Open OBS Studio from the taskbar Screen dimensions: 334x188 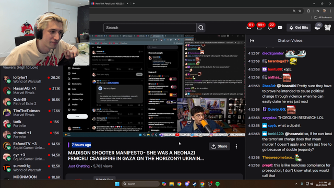210,184
